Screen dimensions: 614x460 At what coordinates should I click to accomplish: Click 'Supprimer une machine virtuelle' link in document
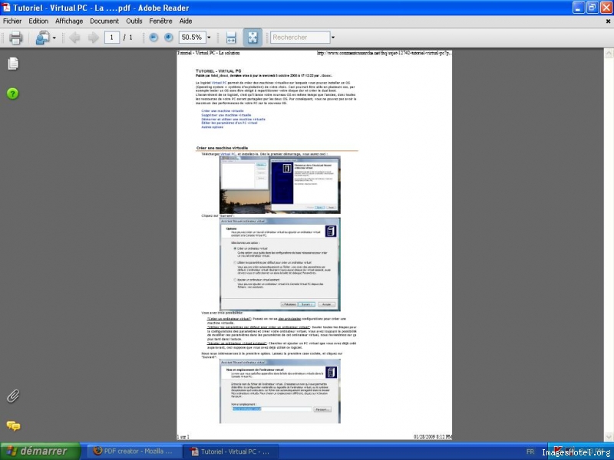(226, 116)
